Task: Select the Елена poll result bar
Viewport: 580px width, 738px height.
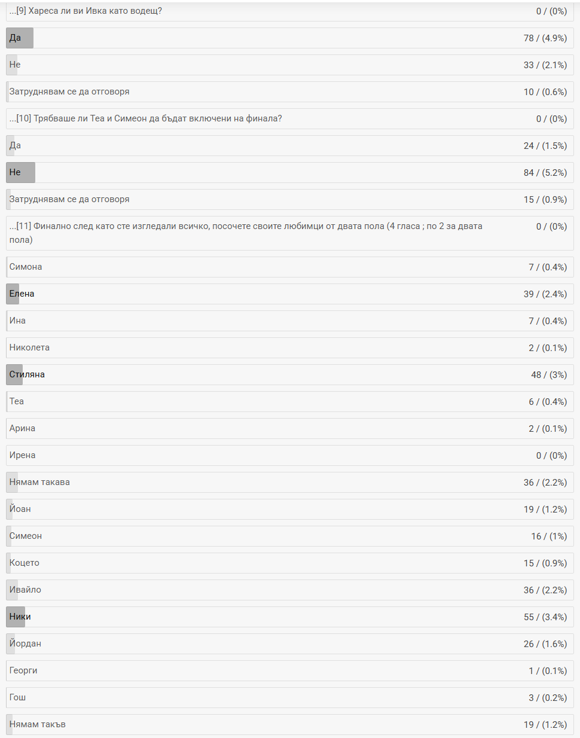Action: click(290, 294)
